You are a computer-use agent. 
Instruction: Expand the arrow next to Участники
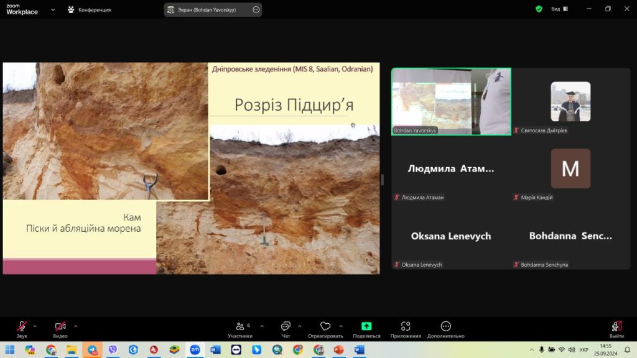(261, 326)
